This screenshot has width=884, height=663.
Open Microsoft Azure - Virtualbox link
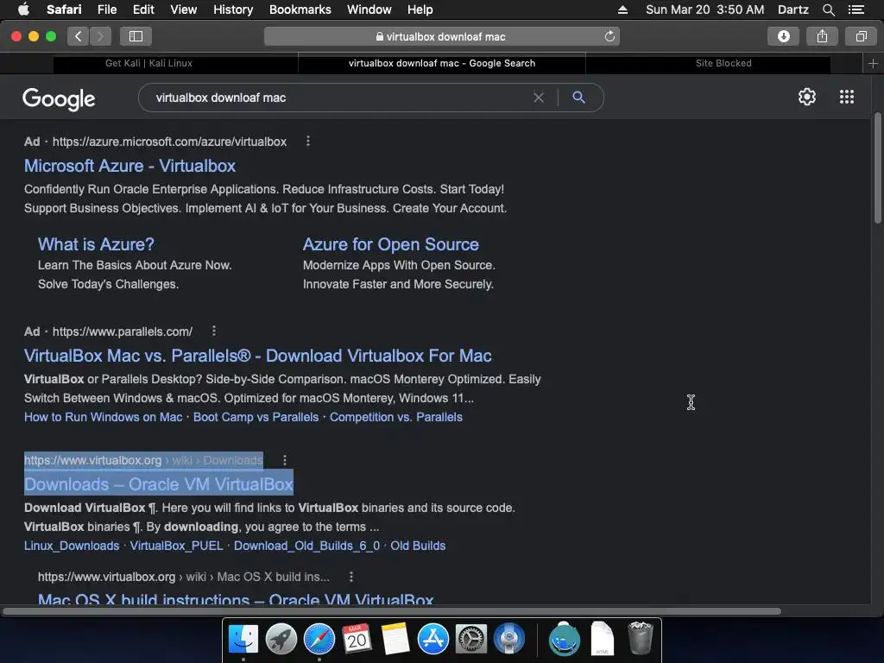(x=129, y=166)
